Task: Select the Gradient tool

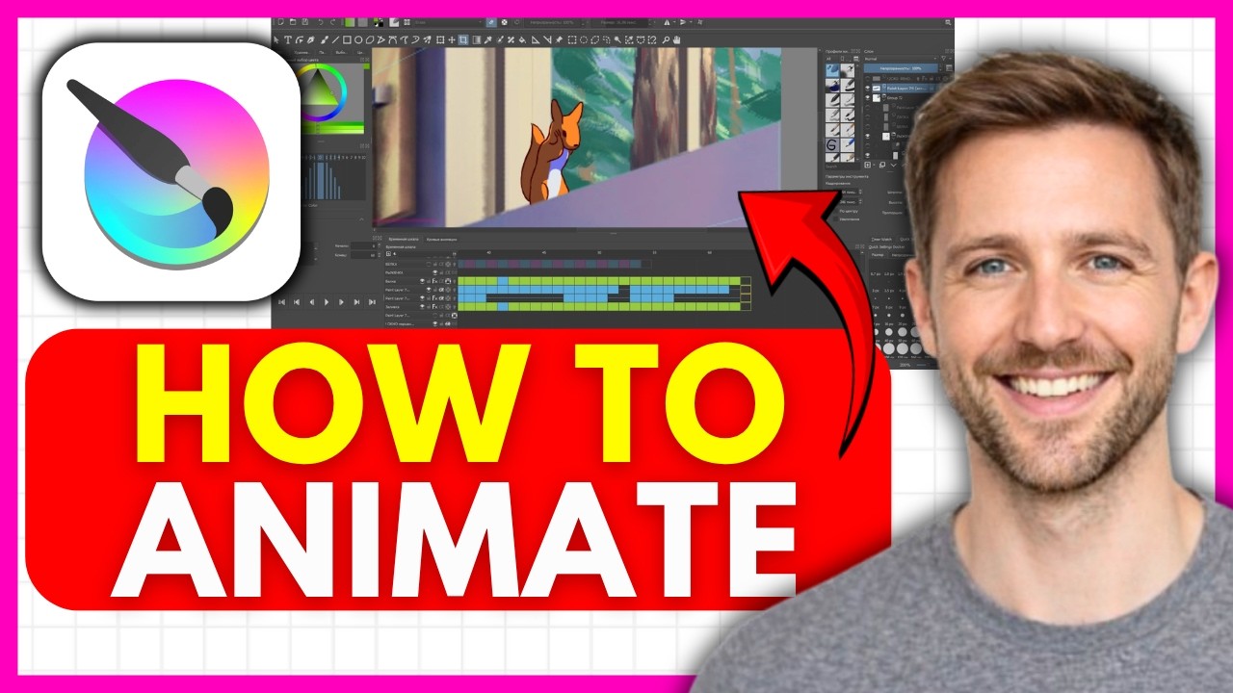Action: point(476,40)
